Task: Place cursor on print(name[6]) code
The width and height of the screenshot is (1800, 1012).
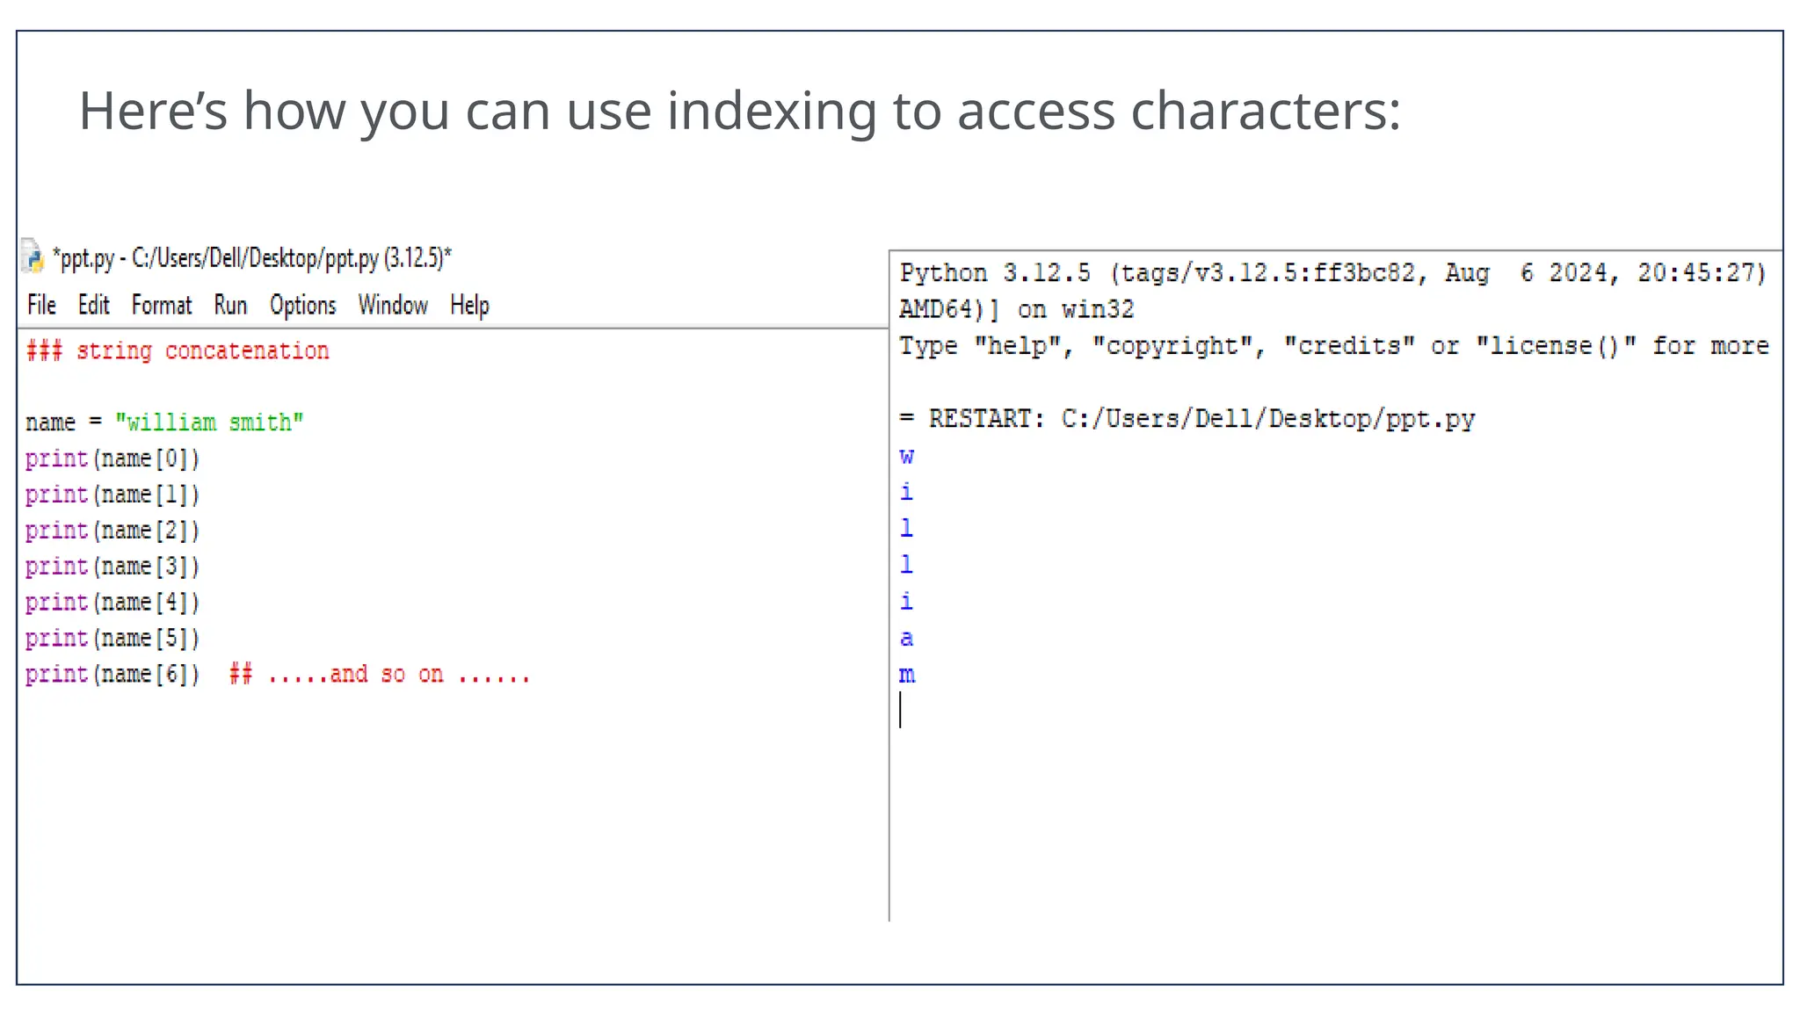Action: 112,675
